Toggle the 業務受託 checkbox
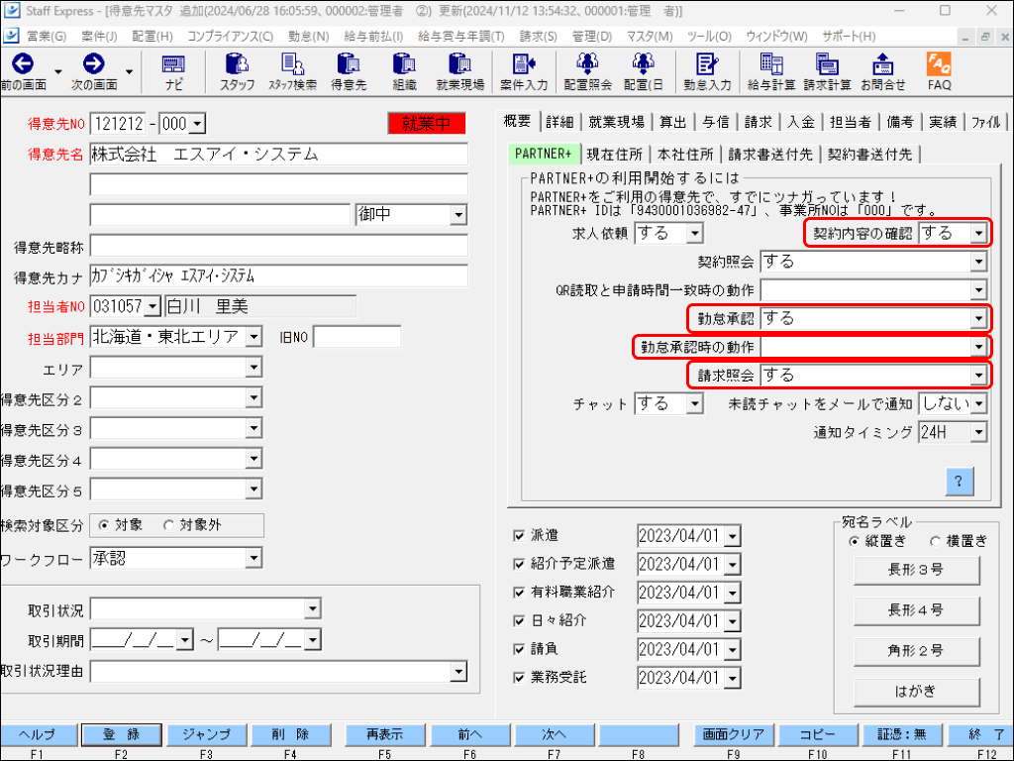 (519, 678)
